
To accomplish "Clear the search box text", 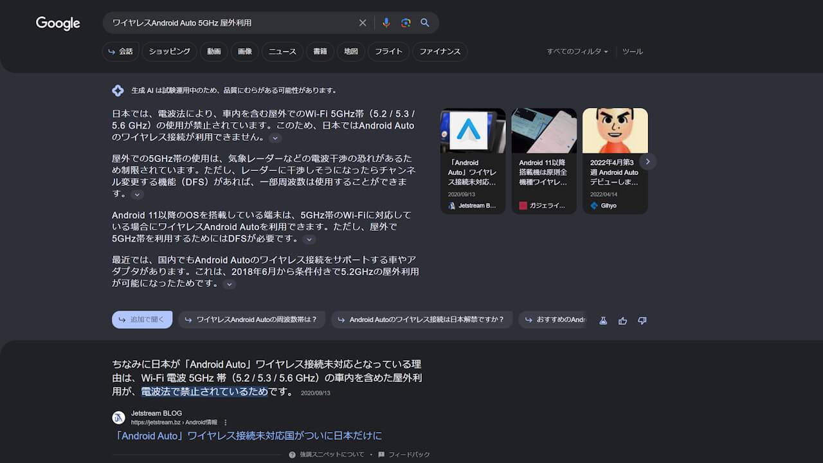I will click(x=363, y=23).
